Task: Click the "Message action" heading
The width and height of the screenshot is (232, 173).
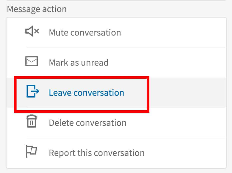Action: coord(37,9)
